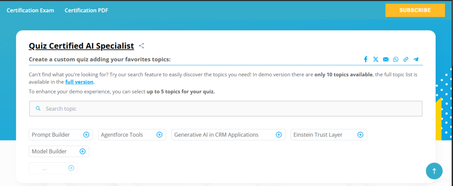Copy quiz link using chain icon

[x=406, y=60]
